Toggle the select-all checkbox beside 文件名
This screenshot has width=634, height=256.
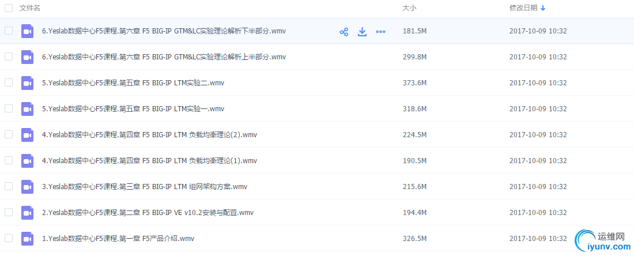[9, 8]
